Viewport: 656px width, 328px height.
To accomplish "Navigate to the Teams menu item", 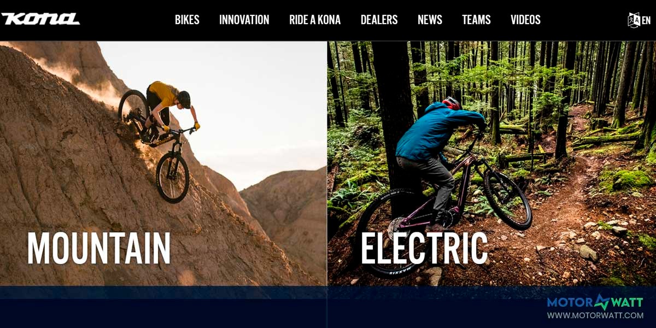I will pyautogui.click(x=476, y=20).
